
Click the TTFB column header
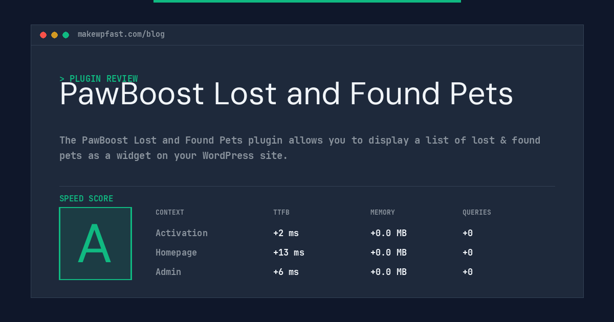pos(281,213)
